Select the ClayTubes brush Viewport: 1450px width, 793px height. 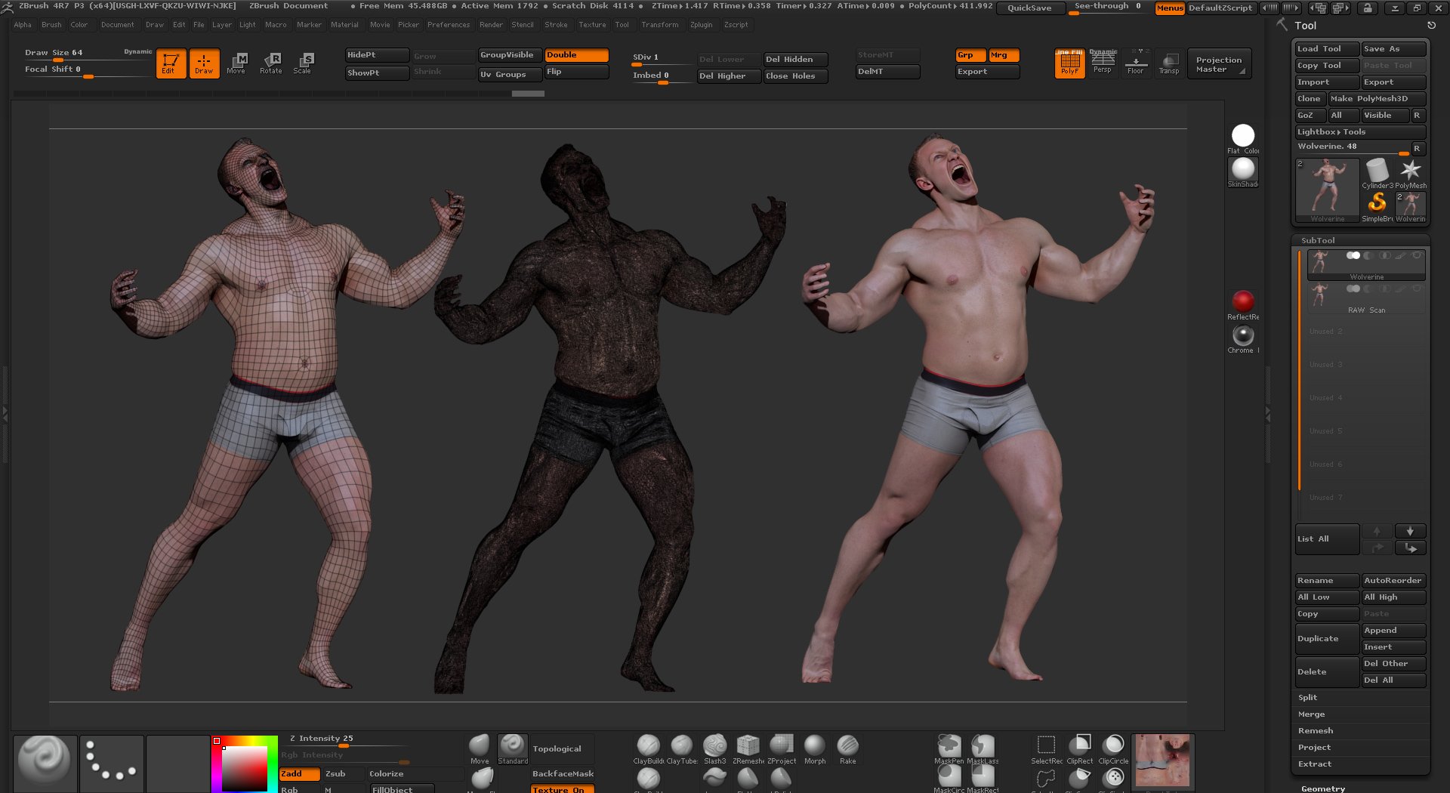pos(682,749)
